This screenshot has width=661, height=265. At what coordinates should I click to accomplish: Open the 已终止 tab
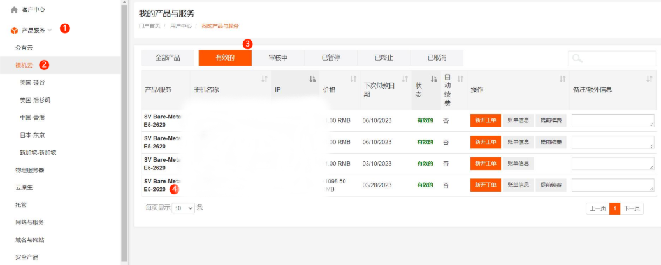tap(384, 58)
